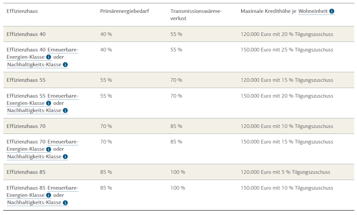Open Energien-Klasse info icon in Effizienzhaus 85 row
The image size is (357, 215).
[49, 195]
